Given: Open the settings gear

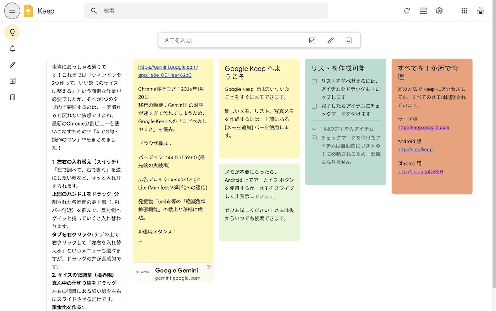Looking at the screenshot, I should click(x=439, y=11).
